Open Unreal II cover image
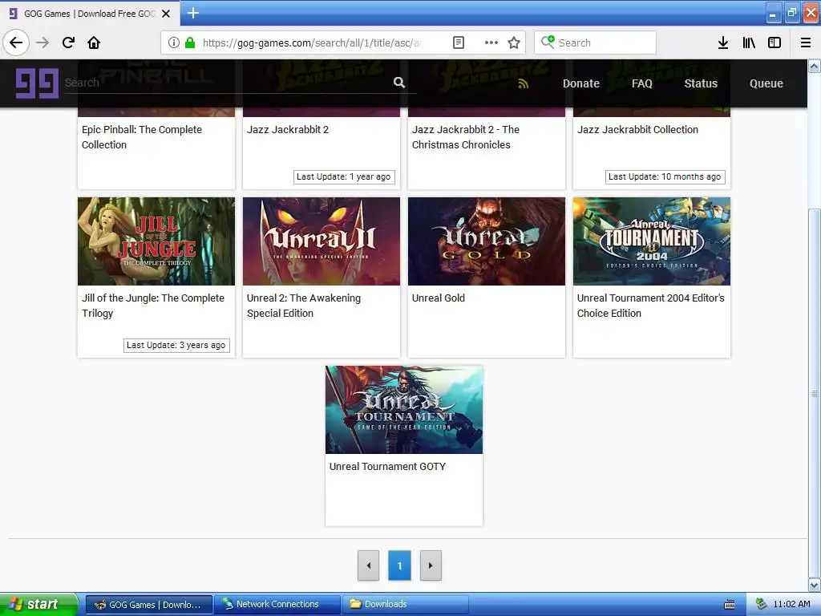 (x=322, y=241)
